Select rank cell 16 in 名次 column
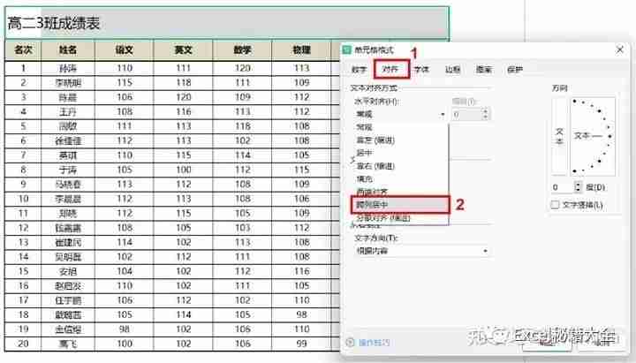Image resolution: width=636 pixels, height=363 pixels. tap(23, 286)
